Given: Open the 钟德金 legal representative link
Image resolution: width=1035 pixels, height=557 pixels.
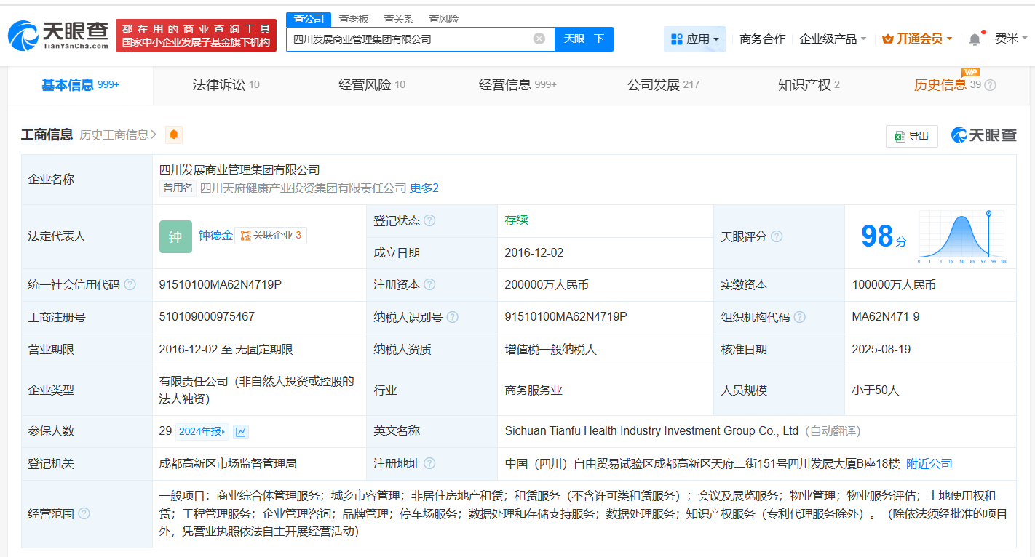Looking at the screenshot, I should click(x=215, y=235).
